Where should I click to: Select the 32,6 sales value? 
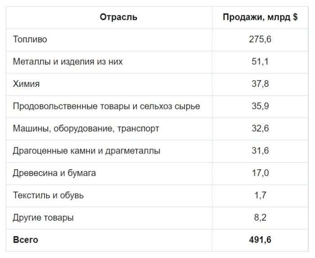point(260,129)
